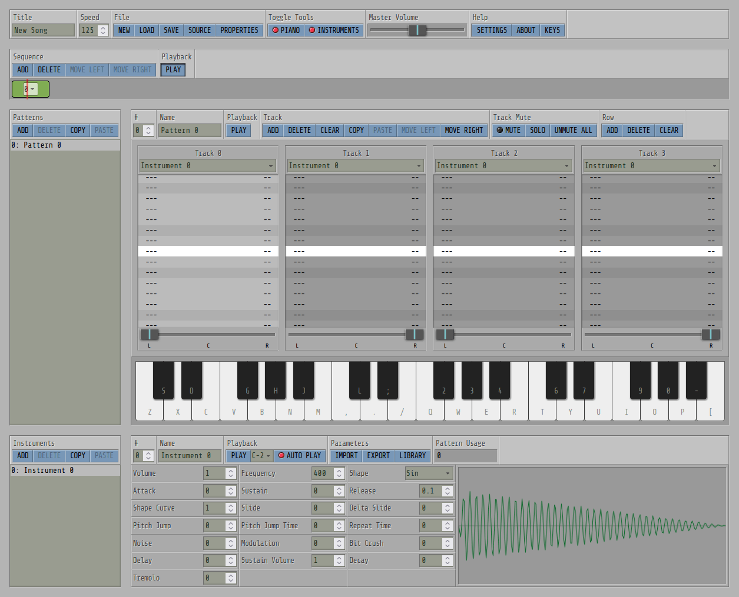Increase the Speed value with stepper
The width and height of the screenshot is (739, 597).
click(103, 28)
